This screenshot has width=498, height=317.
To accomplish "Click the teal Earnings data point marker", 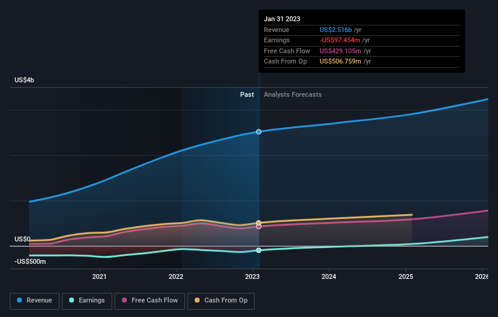I will pos(259,250).
